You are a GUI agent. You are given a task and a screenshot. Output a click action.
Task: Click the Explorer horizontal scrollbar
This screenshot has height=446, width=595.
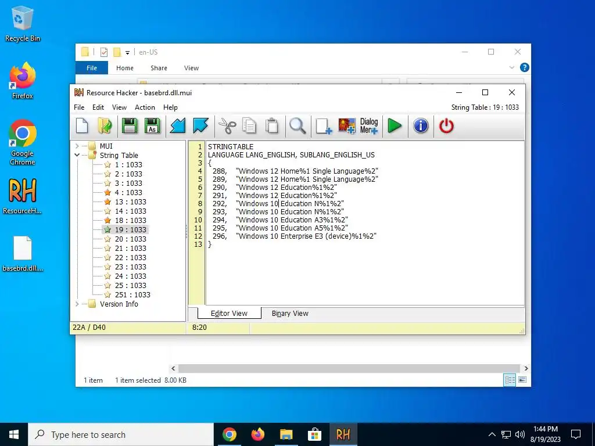point(349,368)
